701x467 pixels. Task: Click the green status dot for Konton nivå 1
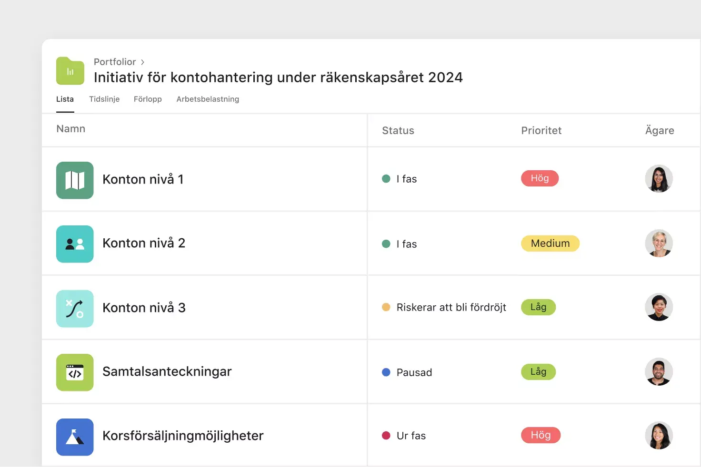(386, 179)
